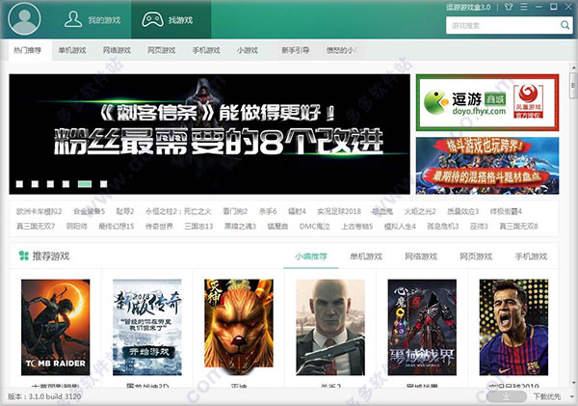Open the 新版传奇 game cover
Viewport: 578px width, 406px height.
coord(147,327)
